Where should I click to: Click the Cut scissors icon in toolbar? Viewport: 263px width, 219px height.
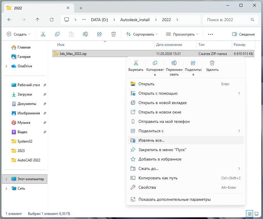[43, 34]
